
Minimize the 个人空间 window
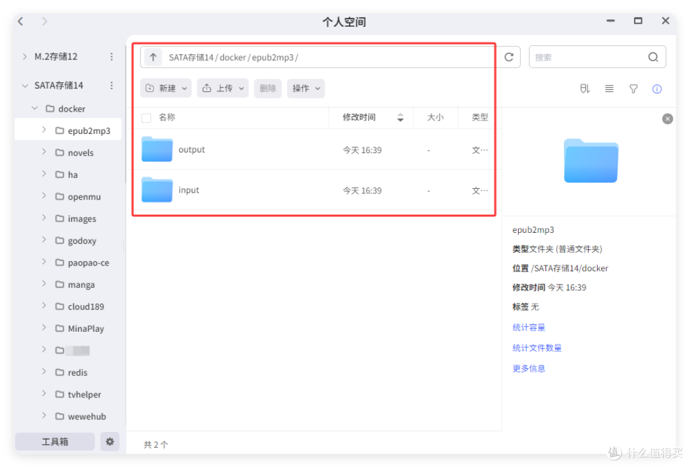coord(611,20)
